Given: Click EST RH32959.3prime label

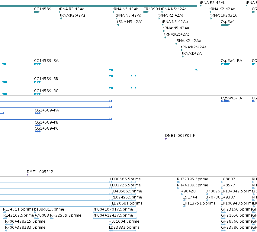Looking at the screenshot, I should pos(66,215).
